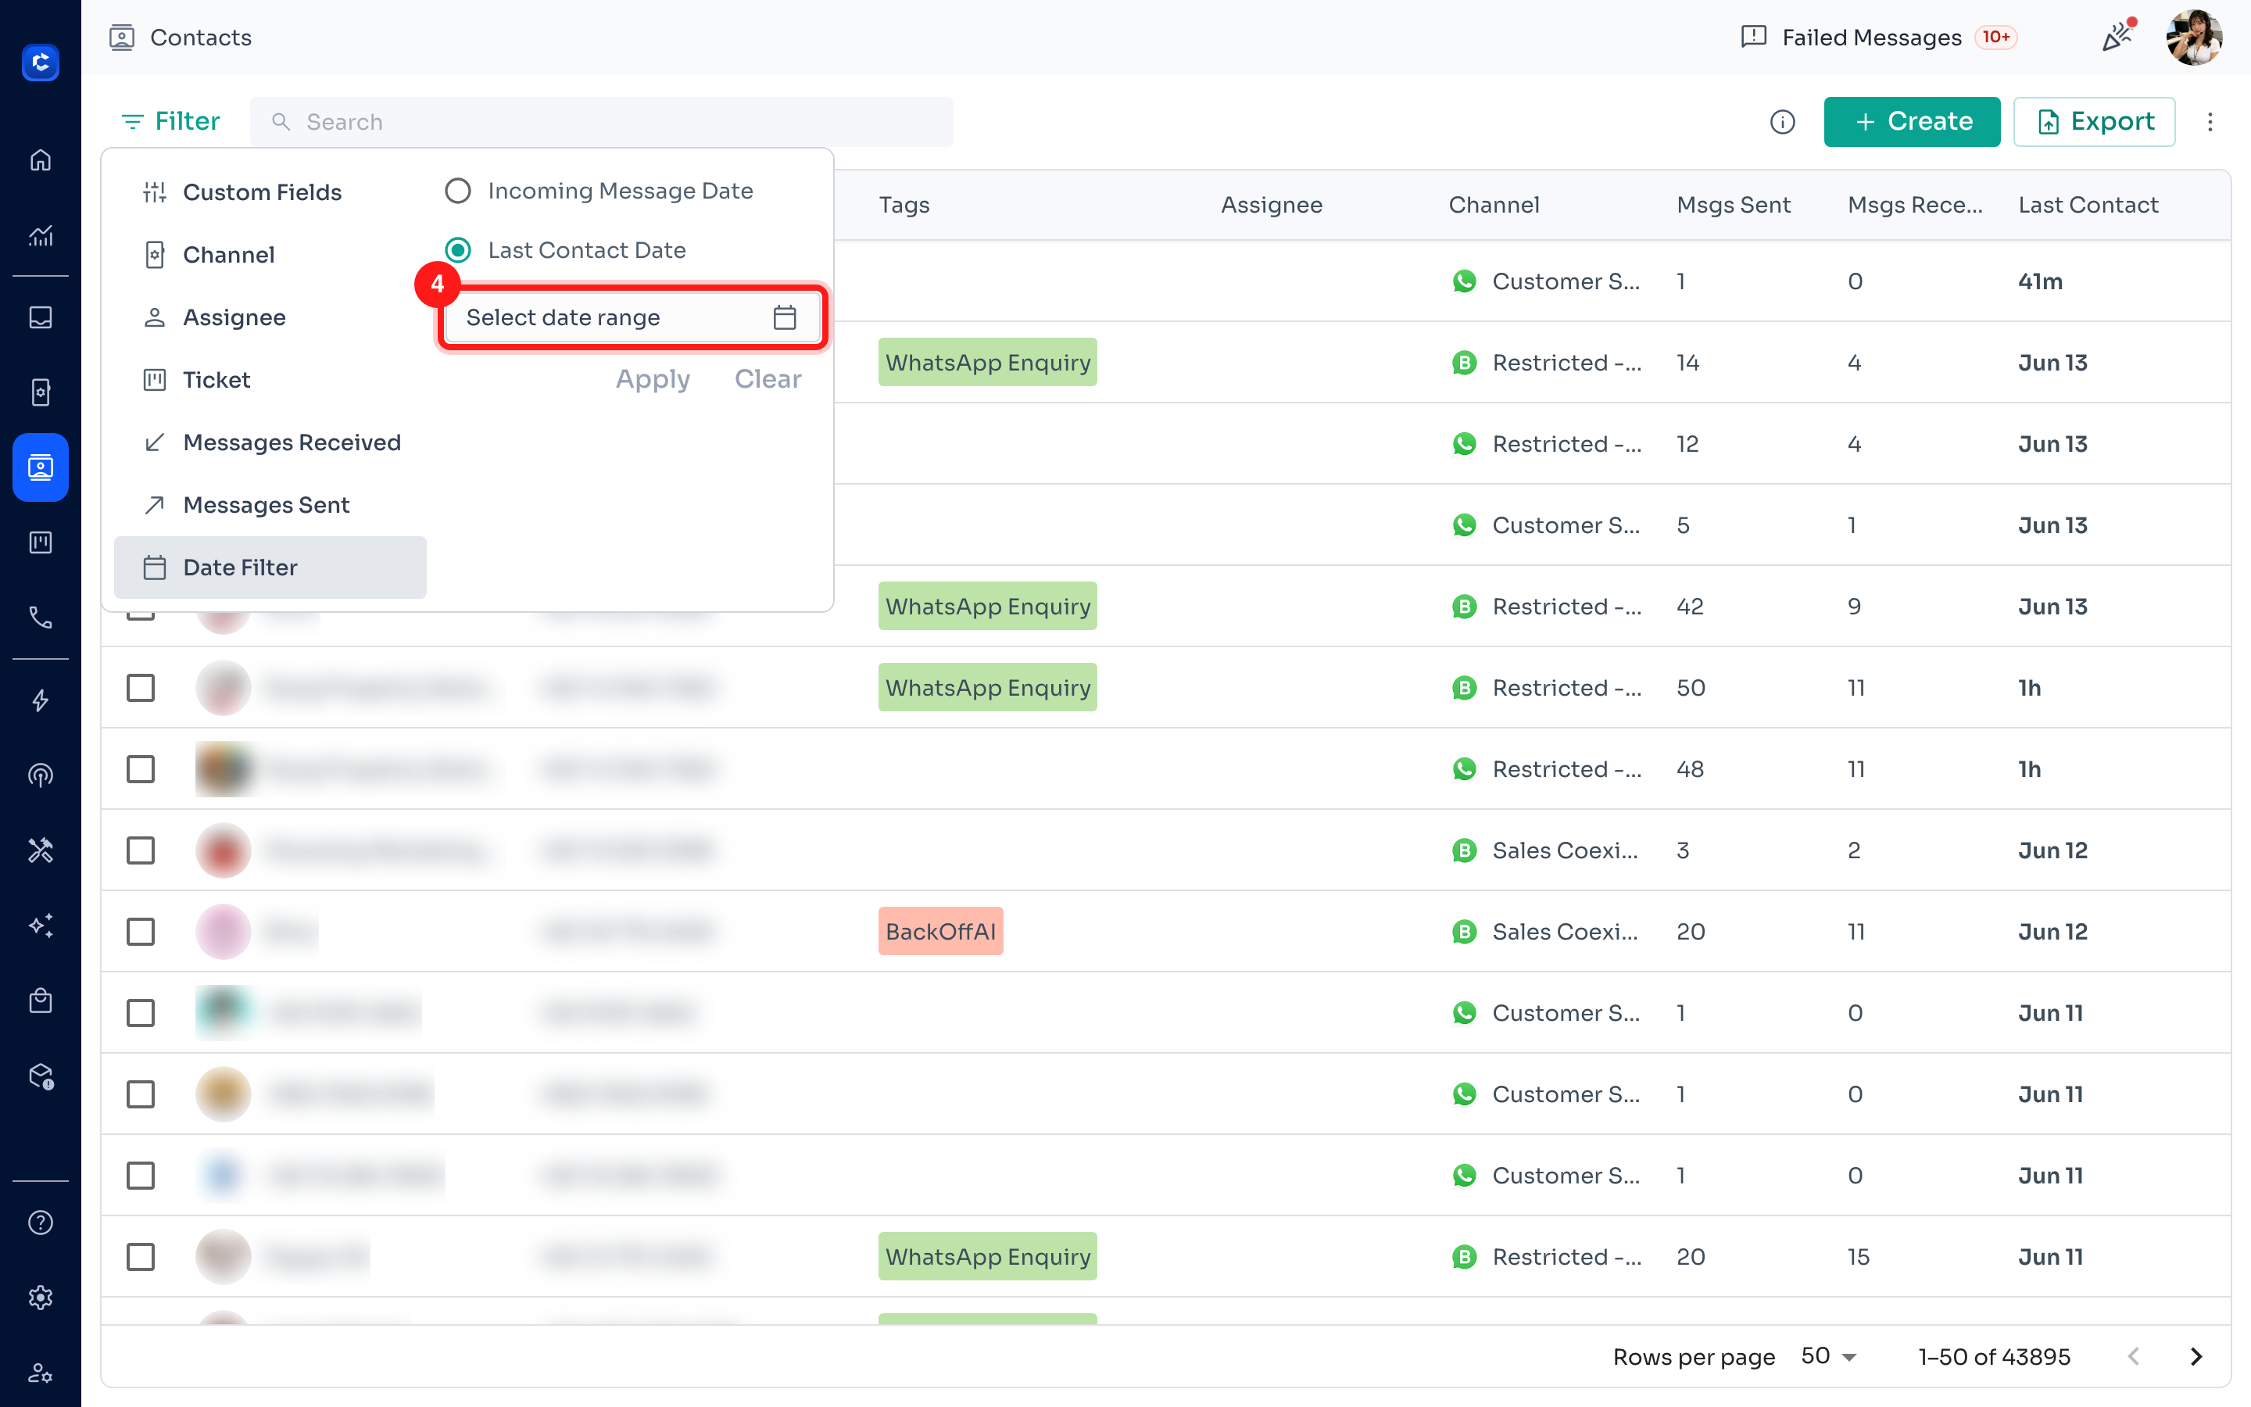The height and width of the screenshot is (1407, 2251).
Task: Select Last Contact Date radio option
Action: click(458, 250)
